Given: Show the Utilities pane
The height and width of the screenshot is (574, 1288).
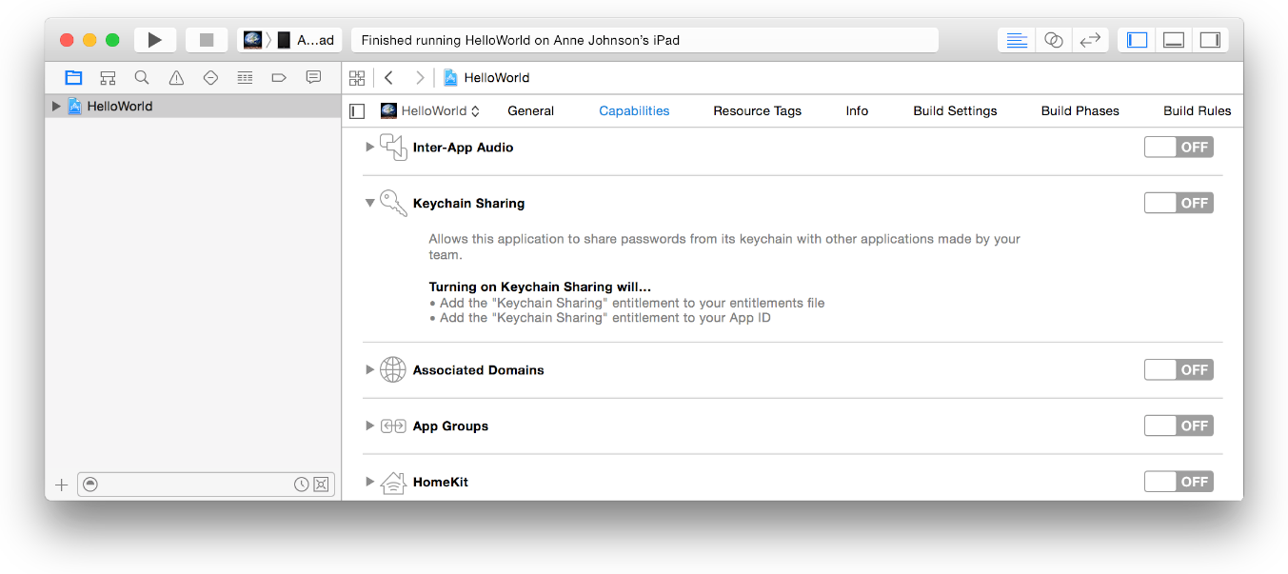Looking at the screenshot, I should (1210, 40).
